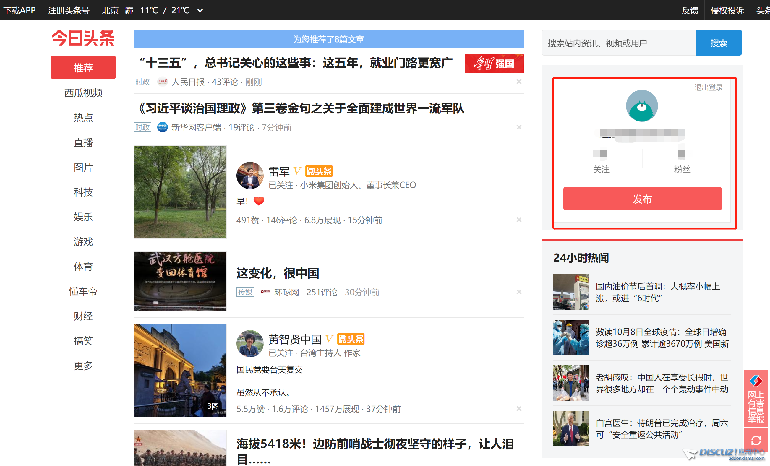The width and height of the screenshot is (770, 466).
Task: Go to the 图片 channel
Action: click(x=83, y=167)
